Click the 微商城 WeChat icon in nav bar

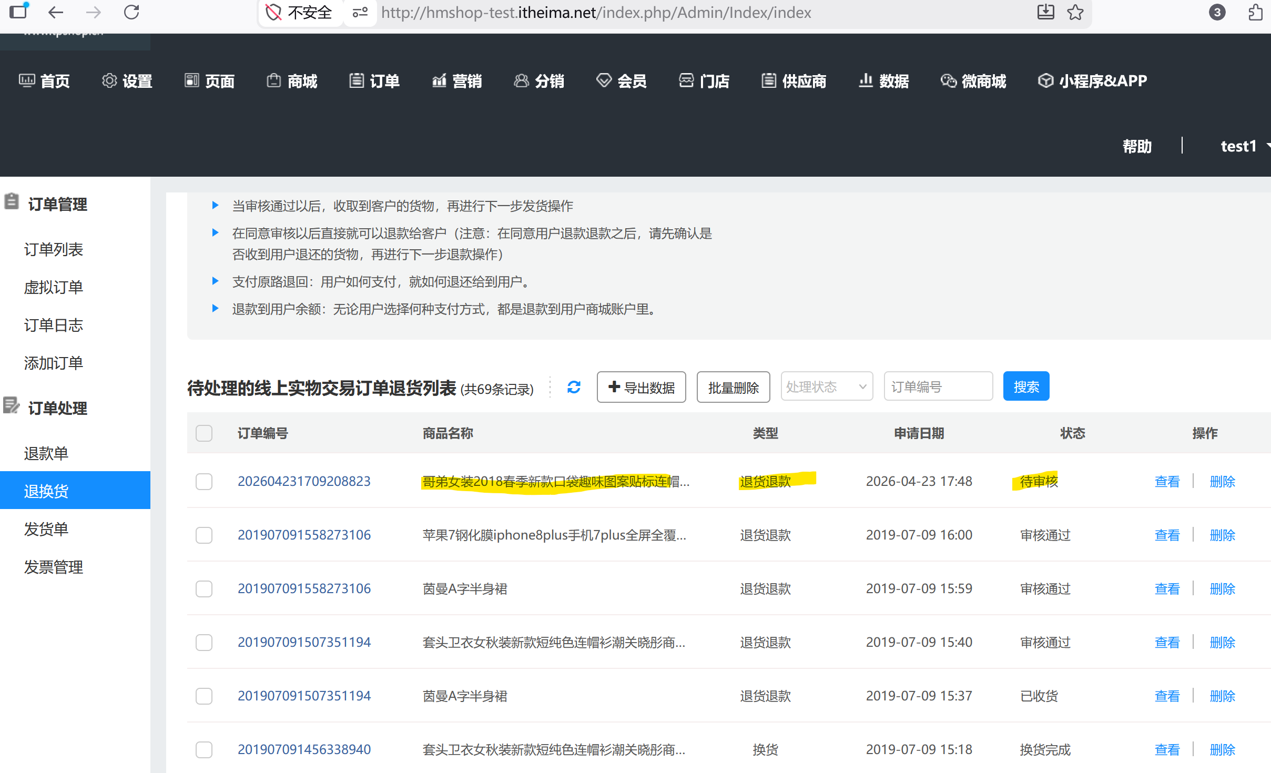tap(949, 80)
